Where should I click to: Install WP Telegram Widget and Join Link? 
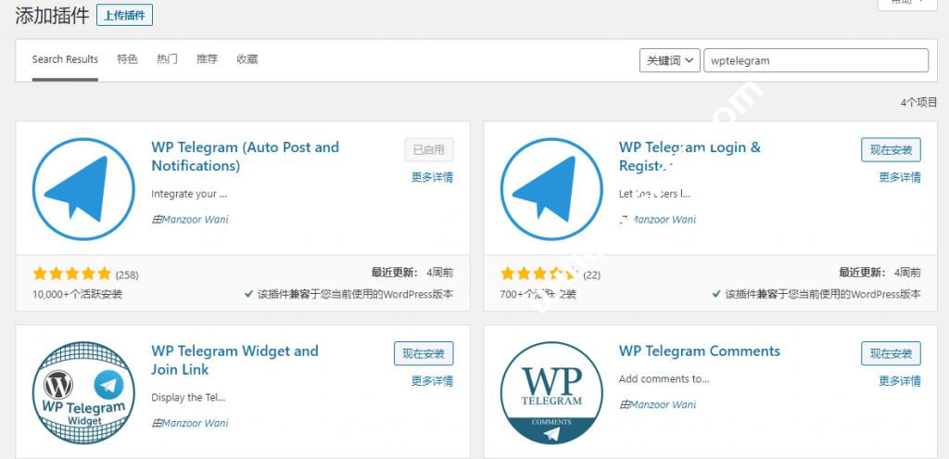[424, 353]
